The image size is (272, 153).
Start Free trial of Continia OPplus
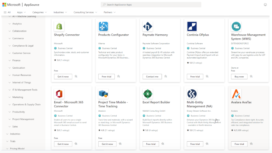(x=195, y=77)
